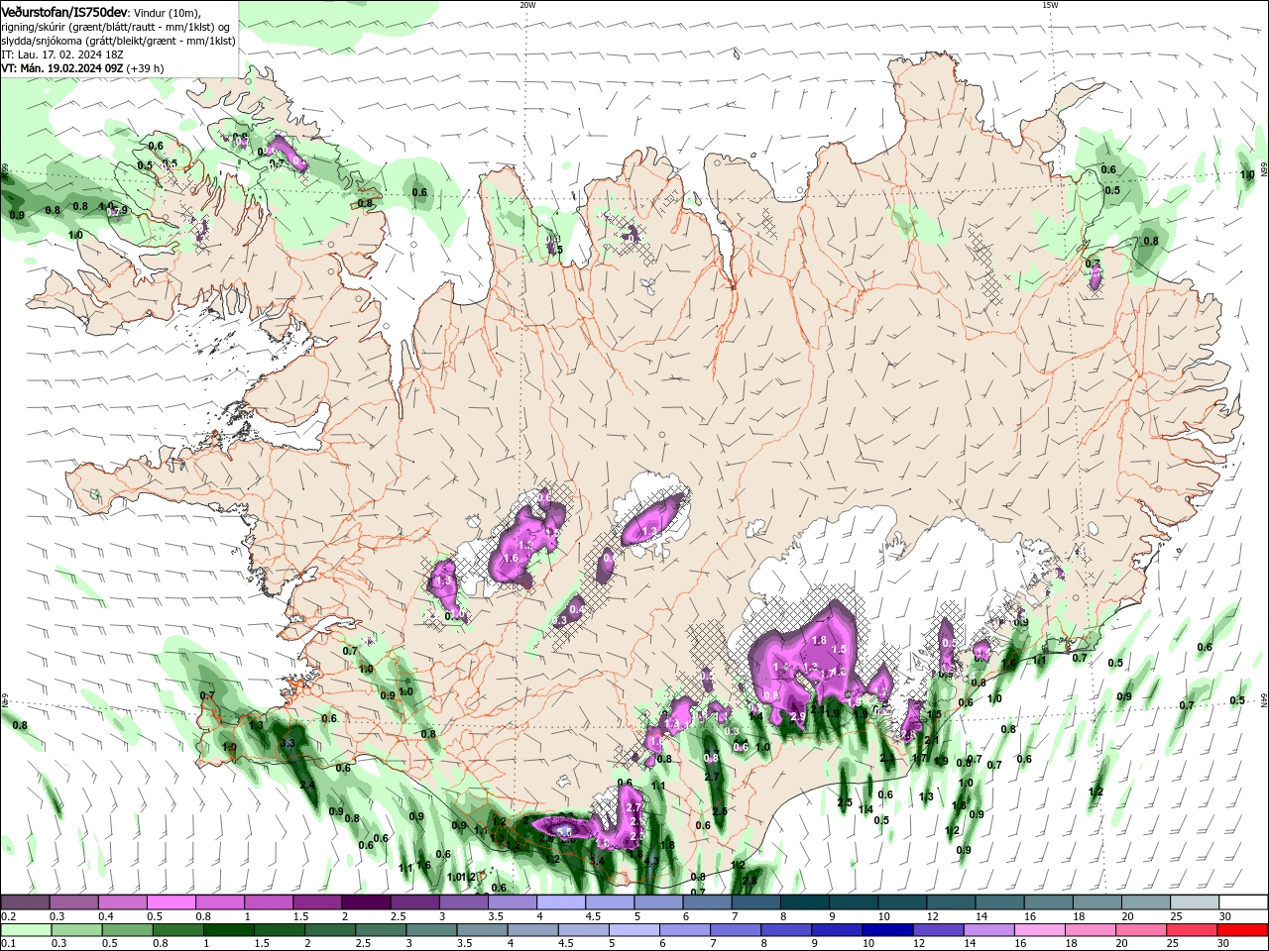Pick the light purple 14 swatch, lower legend row
The height and width of the screenshot is (951, 1269).
pyautogui.click(x=989, y=930)
